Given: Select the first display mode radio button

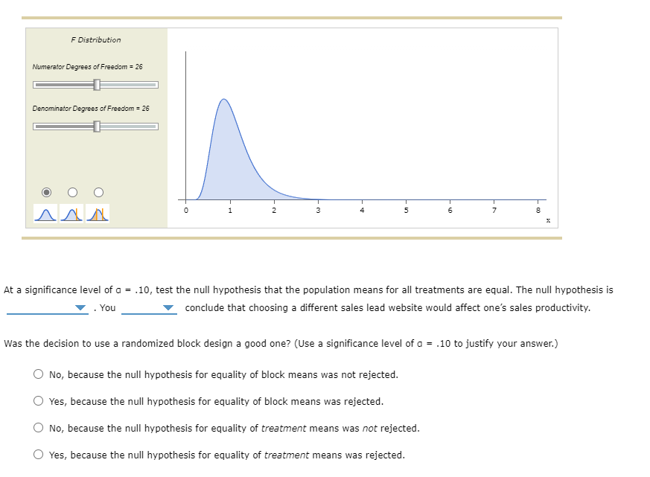Looking at the screenshot, I should (x=46, y=192).
